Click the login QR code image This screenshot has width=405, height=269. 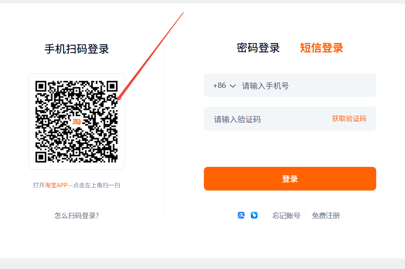[x=77, y=121]
